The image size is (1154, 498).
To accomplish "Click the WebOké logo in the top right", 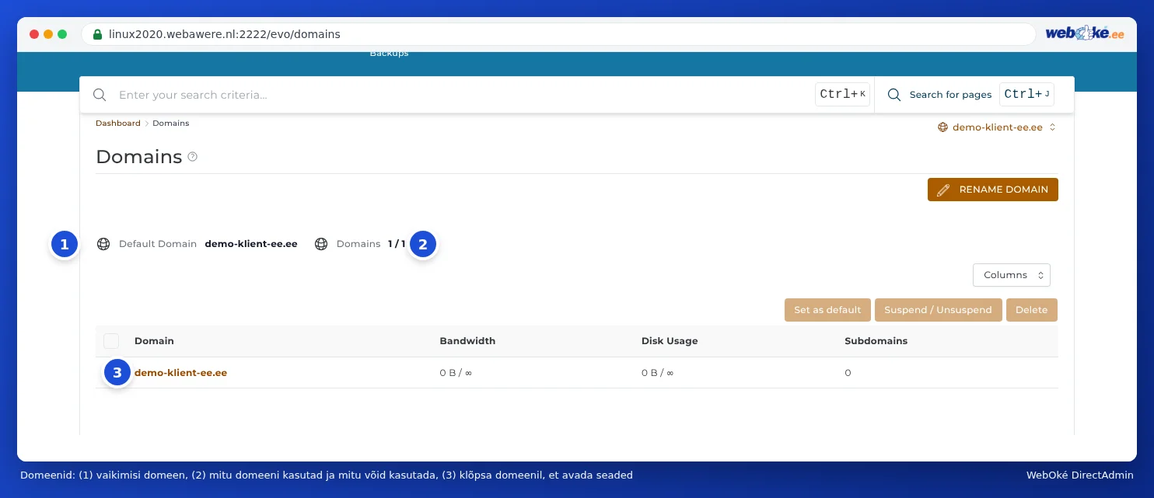I will pos(1085,33).
